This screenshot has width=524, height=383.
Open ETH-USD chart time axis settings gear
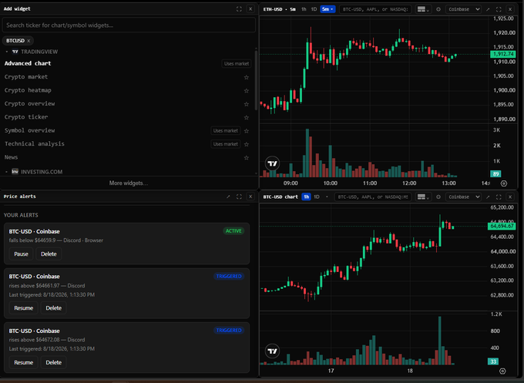point(504,183)
